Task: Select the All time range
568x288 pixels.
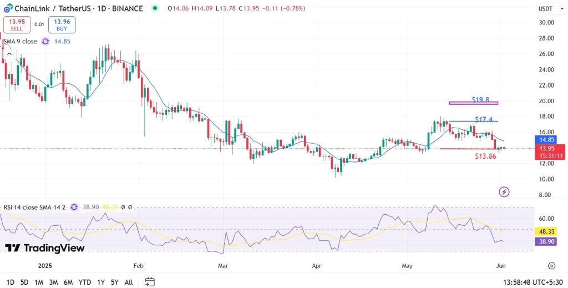Action: tap(129, 282)
